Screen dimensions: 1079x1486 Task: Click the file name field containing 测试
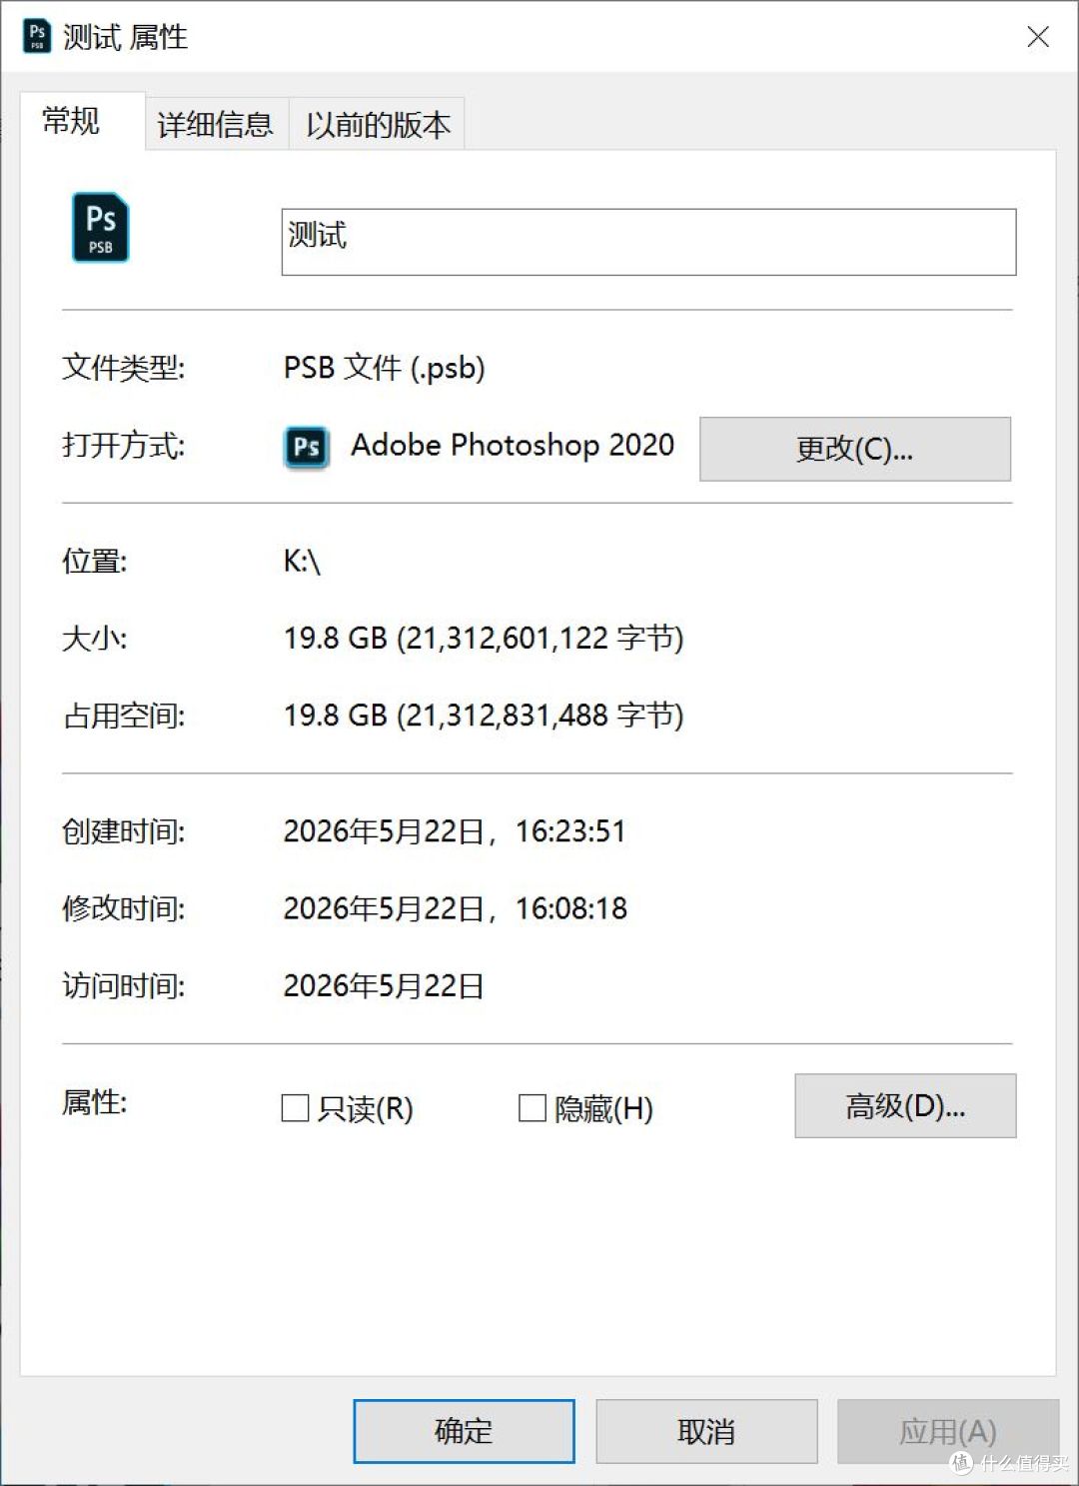(648, 242)
